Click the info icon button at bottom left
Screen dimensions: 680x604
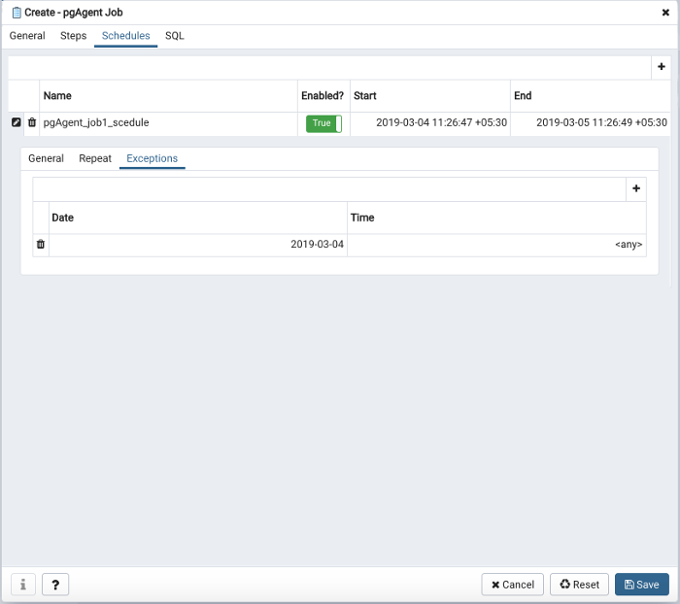pyautogui.click(x=23, y=585)
